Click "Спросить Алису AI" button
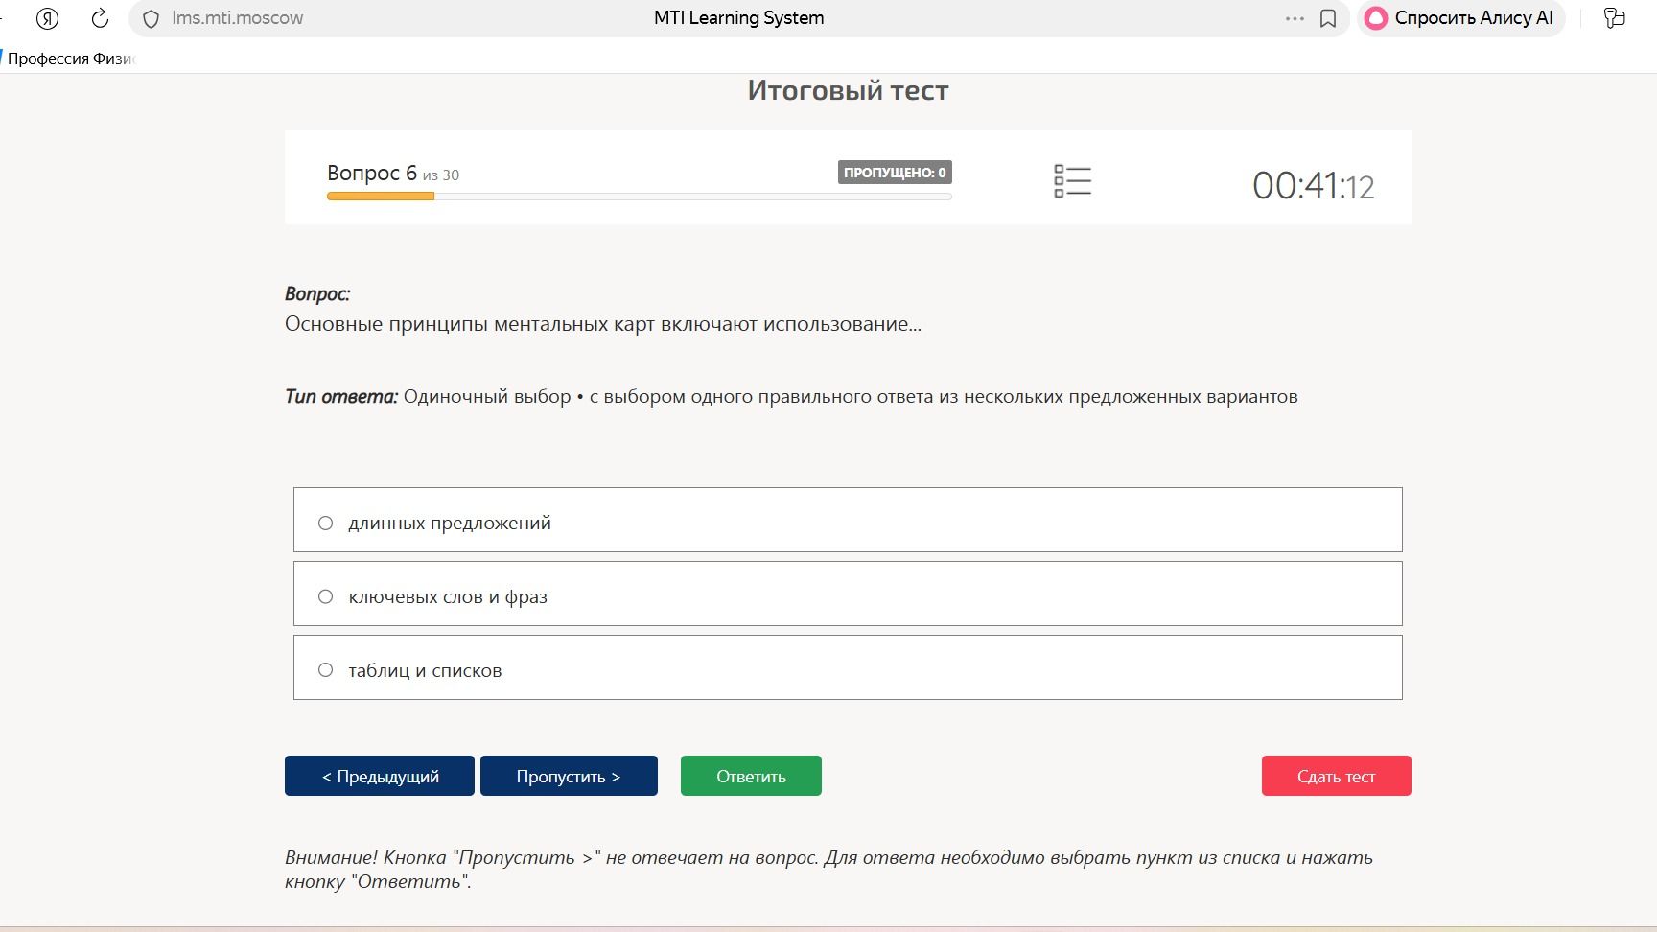 point(1461,18)
